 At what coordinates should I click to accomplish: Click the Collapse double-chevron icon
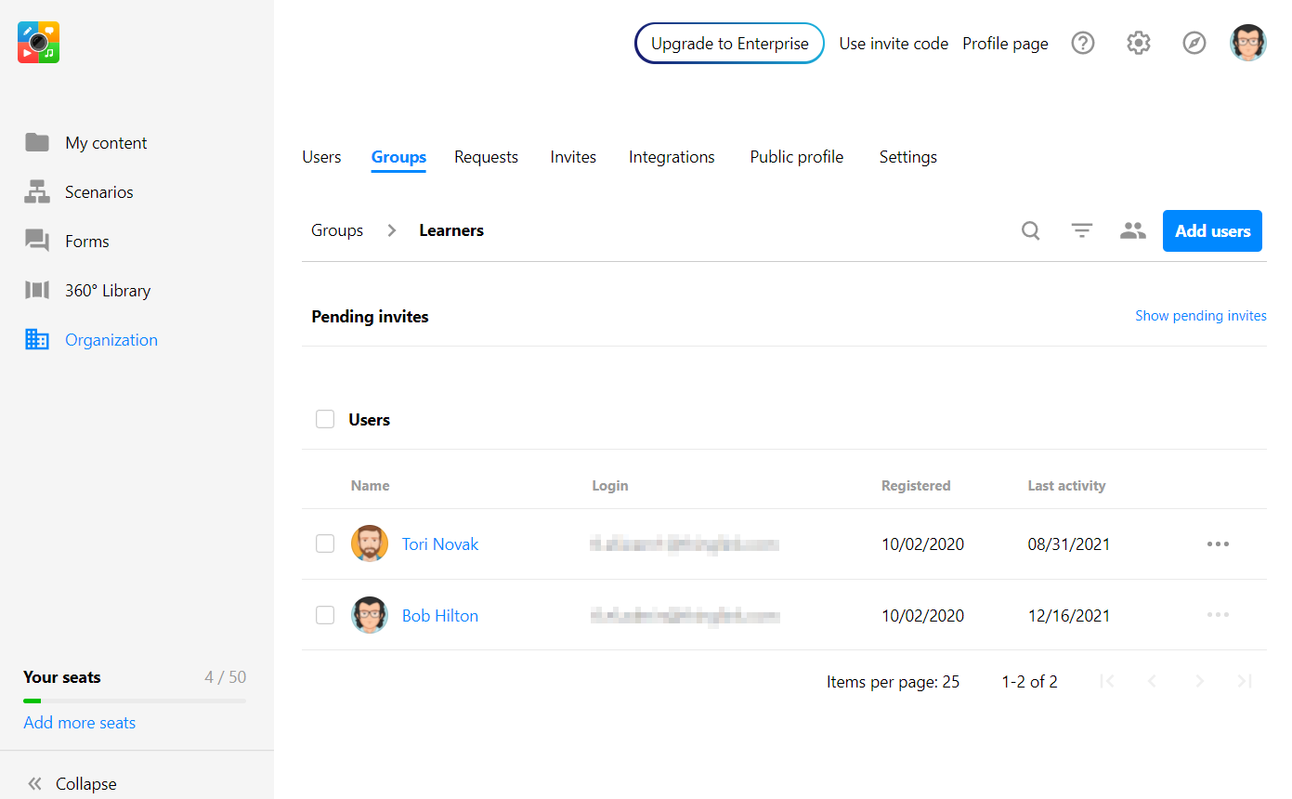pyautogui.click(x=35, y=783)
